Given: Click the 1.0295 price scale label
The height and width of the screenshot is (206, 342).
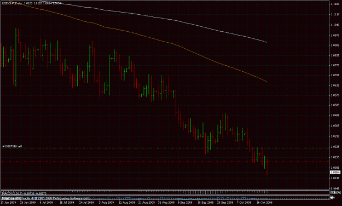Looking at the screenshot, I should pos(335,136).
